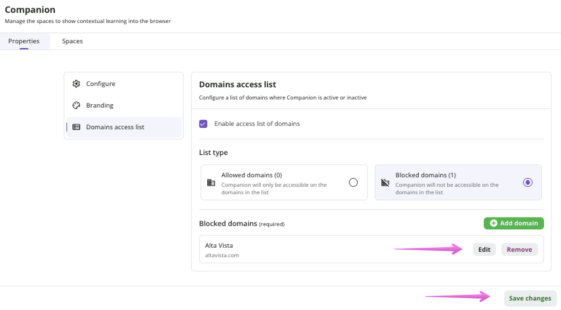The image size is (561, 310).
Task: Click the gear icon next to Configure
Action: (76, 84)
